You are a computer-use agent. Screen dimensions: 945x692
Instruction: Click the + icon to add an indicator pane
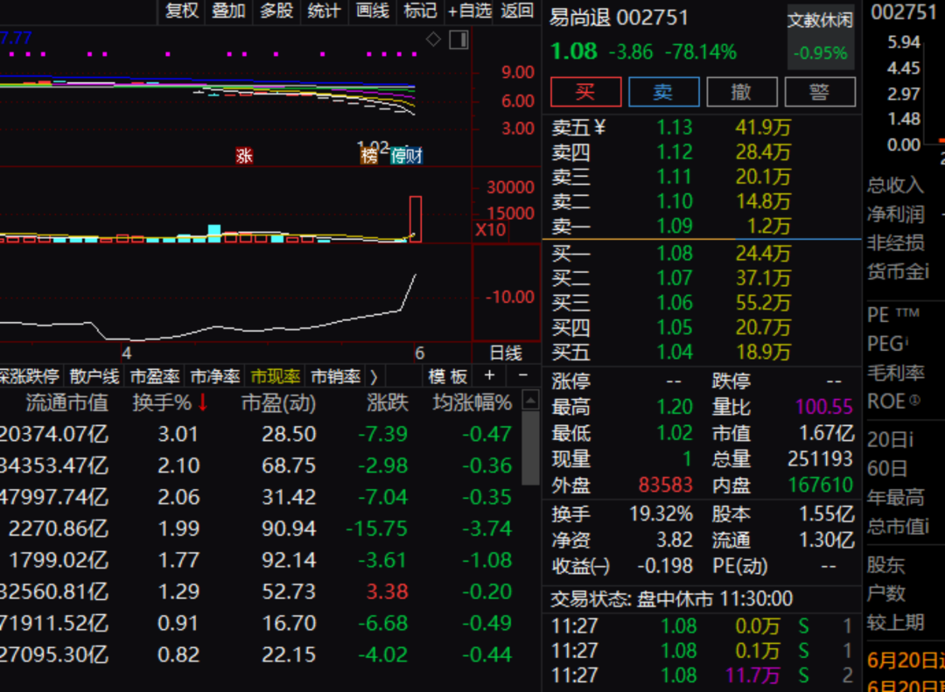coord(489,376)
